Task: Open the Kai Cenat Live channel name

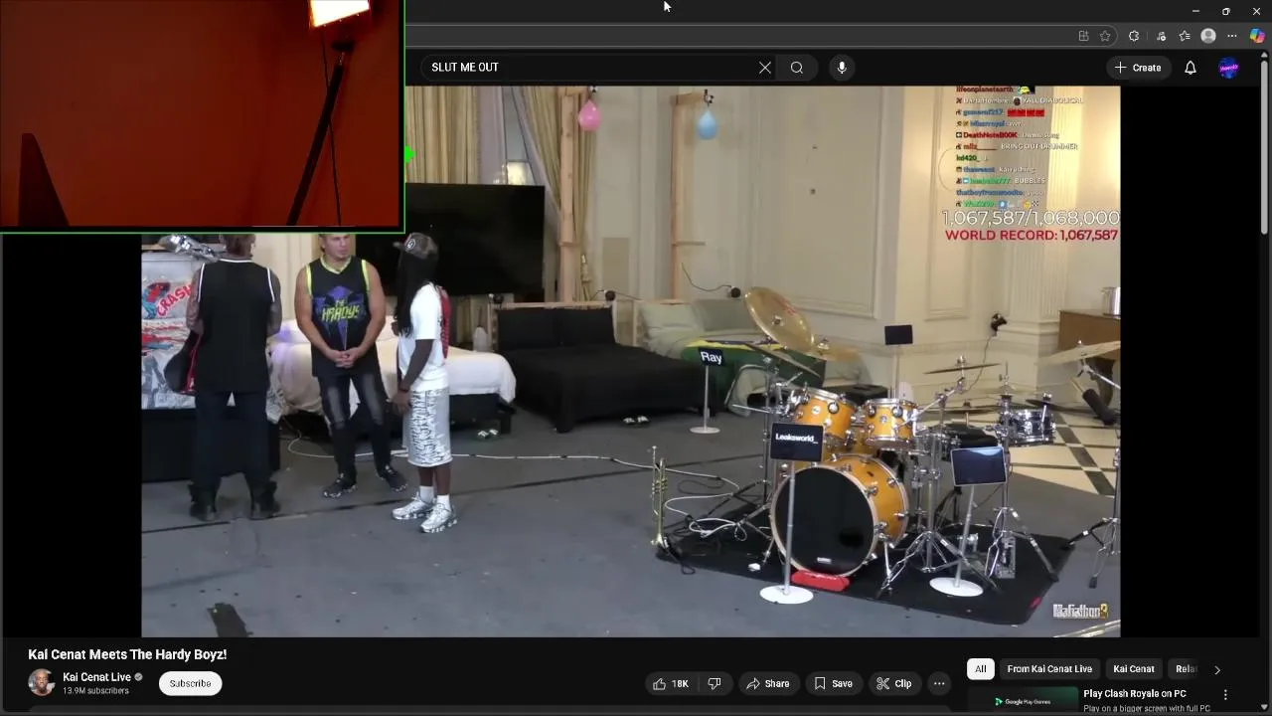Action: [x=96, y=677]
